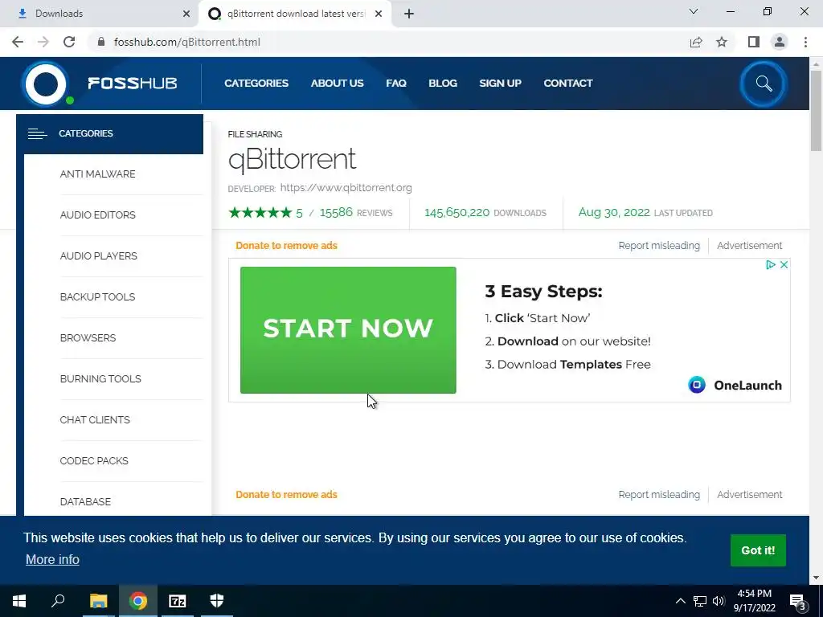Image resolution: width=823 pixels, height=617 pixels.
Task: Visit the qbittorrent.org developer link
Action: 346,188
